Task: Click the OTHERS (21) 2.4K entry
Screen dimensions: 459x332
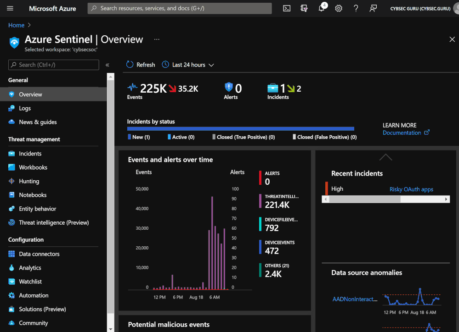Action: [274, 271]
